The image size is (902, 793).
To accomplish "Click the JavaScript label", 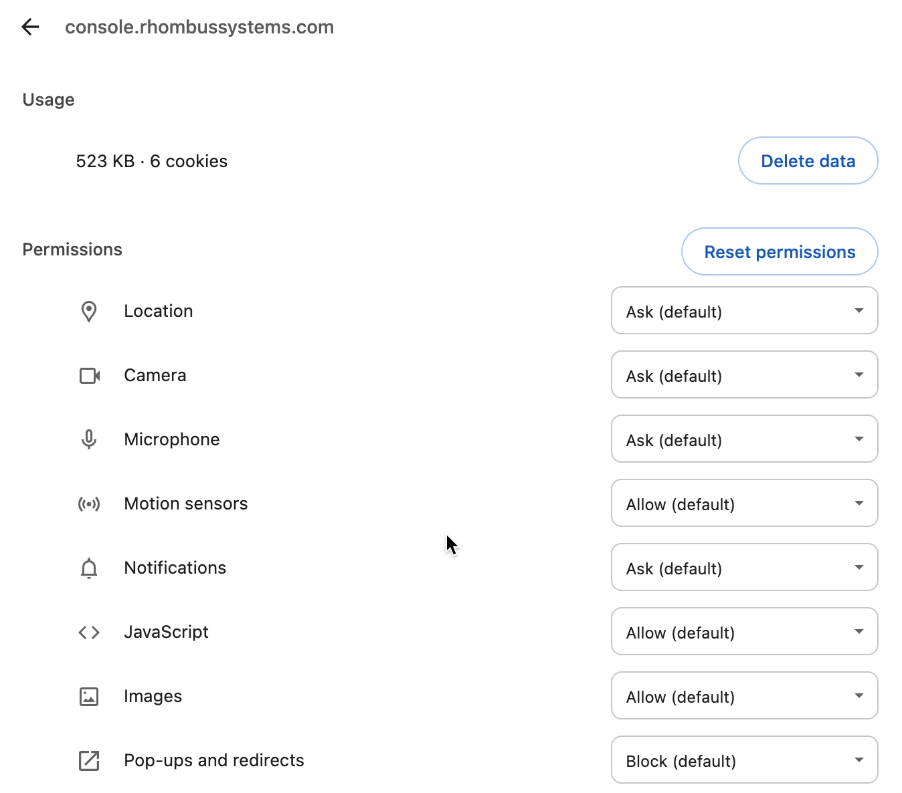I will point(167,632).
